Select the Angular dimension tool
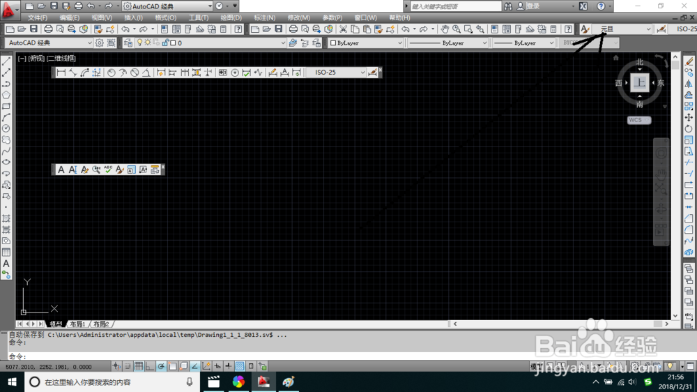This screenshot has width=697, height=392. click(x=146, y=73)
